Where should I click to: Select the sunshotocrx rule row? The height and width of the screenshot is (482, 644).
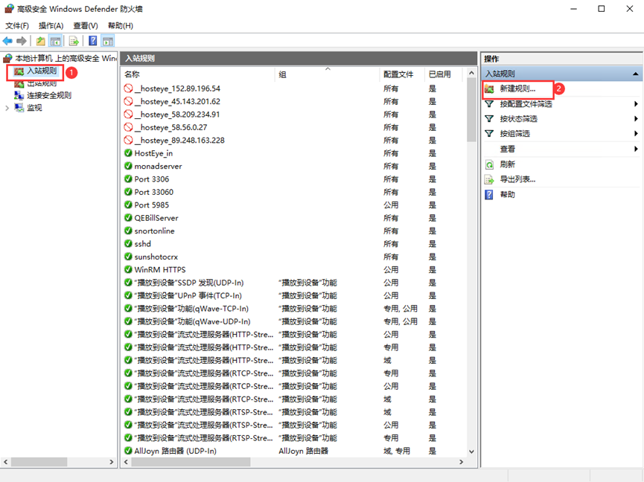pyautogui.click(x=293, y=257)
